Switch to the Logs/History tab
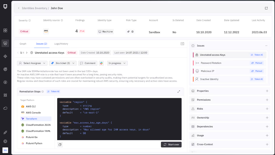This screenshot has height=155, width=275. 61,44
